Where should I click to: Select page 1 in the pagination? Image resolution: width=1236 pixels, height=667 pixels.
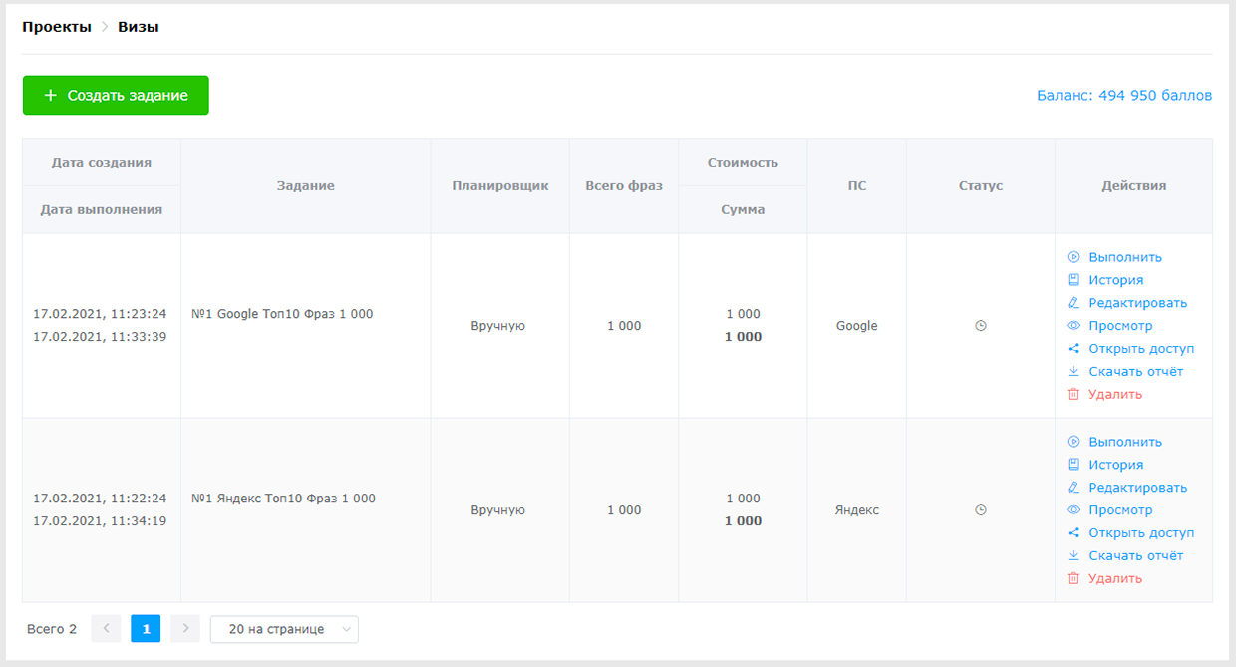[x=146, y=629]
